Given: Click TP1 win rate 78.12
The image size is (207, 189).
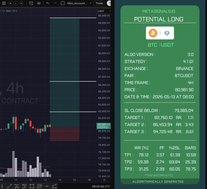Looking at the screenshot, I should [x=144, y=155].
